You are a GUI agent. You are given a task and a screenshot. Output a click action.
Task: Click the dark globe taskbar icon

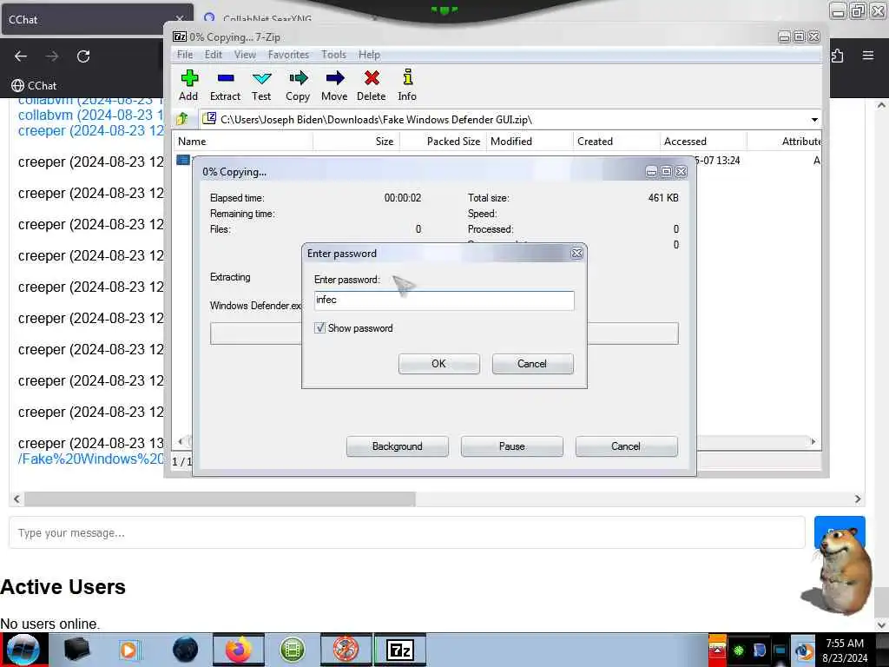pos(186,650)
